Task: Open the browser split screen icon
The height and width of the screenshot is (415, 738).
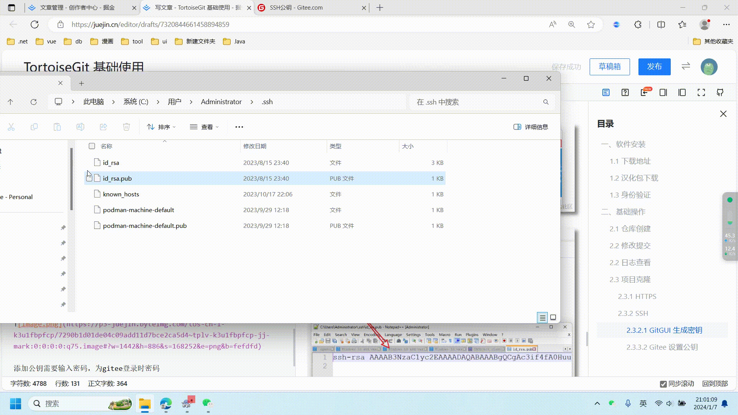Action: click(661, 25)
